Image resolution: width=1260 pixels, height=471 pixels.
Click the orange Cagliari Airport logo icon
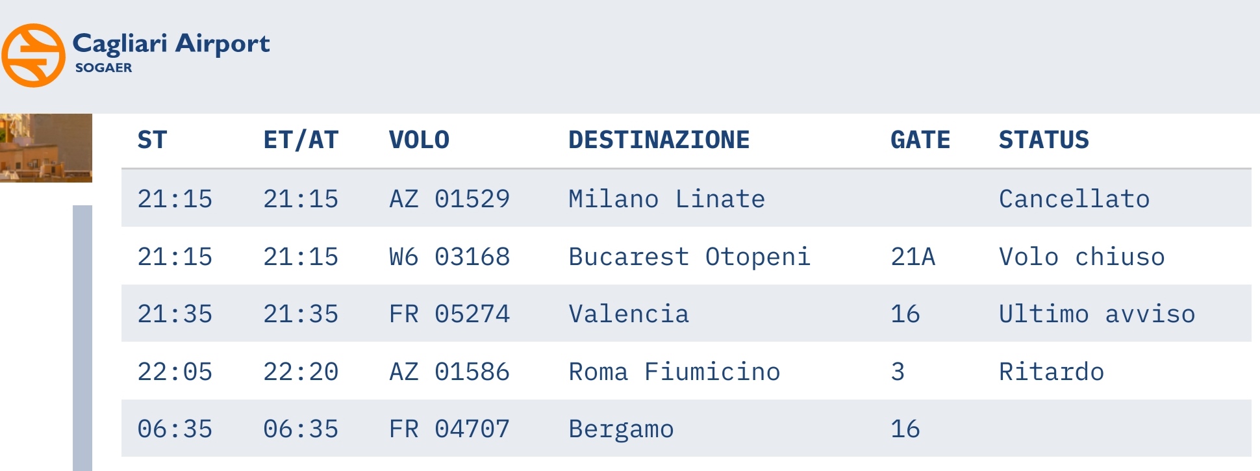(x=34, y=55)
